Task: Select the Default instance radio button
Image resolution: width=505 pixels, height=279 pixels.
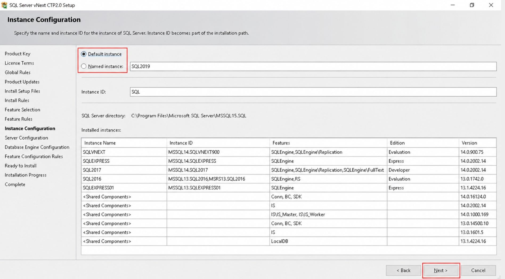Action: point(84,54)
